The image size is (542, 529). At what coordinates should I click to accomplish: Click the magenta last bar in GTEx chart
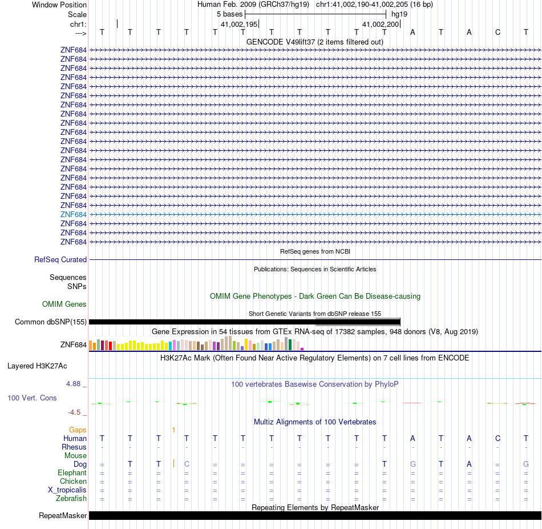[x=302, y=349]
